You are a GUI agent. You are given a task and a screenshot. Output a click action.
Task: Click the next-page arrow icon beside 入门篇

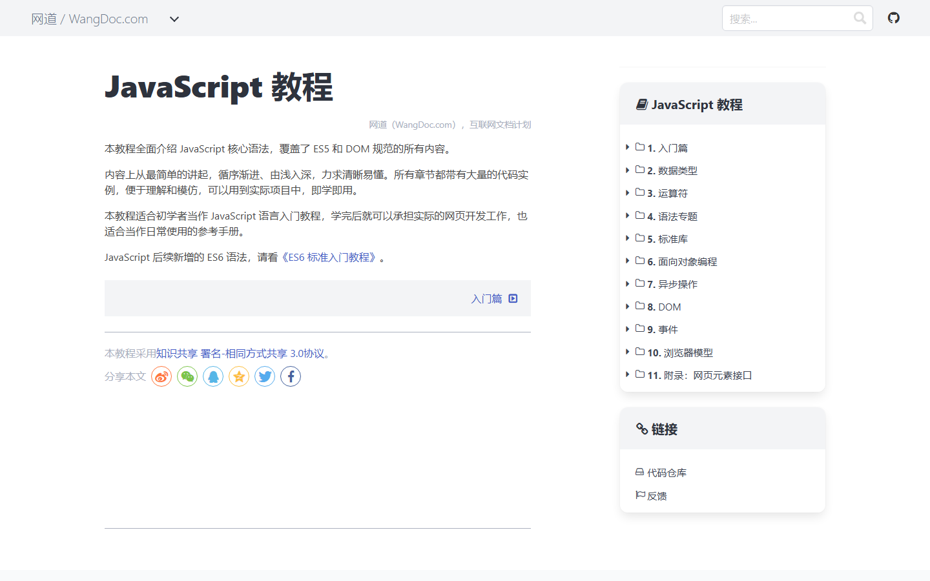tap(513, 298)
